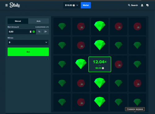Click the 0.00231000 LTC conversion text
Screen dimensions: 155x114
pos(42,27)
